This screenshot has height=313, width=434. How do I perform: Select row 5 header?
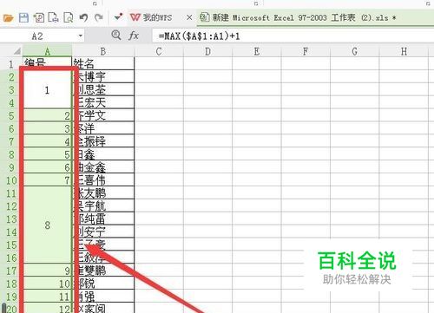pos(11,115)
